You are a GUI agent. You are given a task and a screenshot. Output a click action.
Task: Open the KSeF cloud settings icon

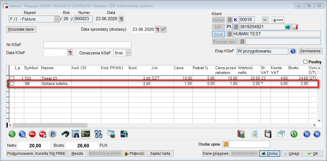pos(124,134)
